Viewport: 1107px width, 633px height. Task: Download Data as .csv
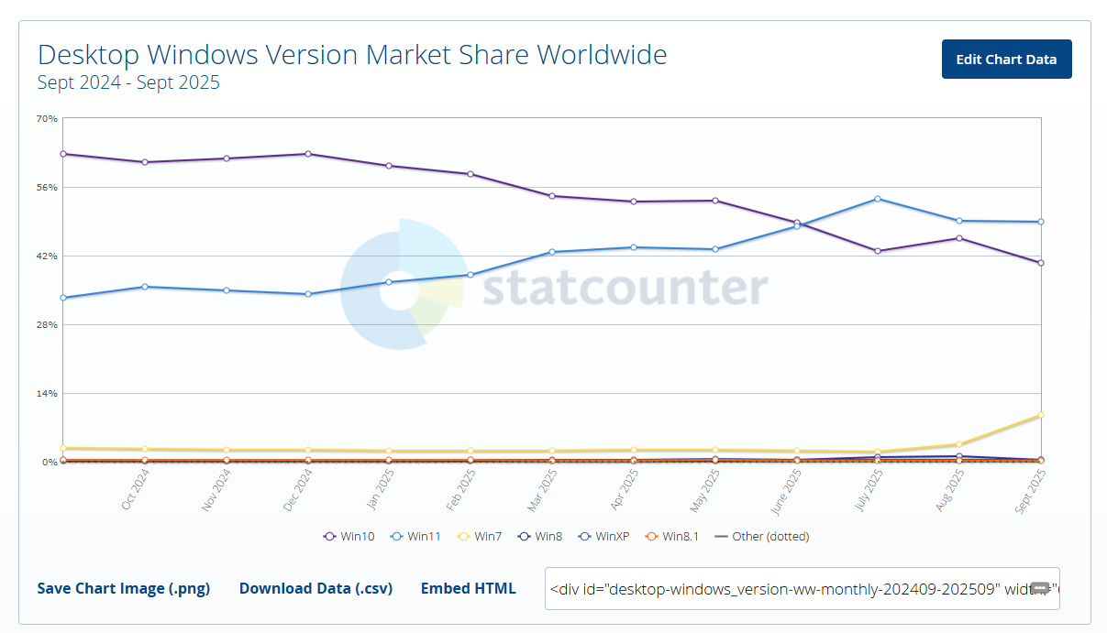point(315,588)
